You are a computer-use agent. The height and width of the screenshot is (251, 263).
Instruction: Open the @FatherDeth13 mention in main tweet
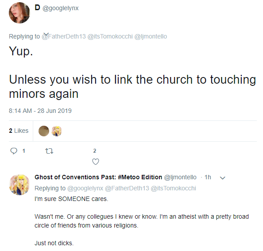click(x=64, y=36)
